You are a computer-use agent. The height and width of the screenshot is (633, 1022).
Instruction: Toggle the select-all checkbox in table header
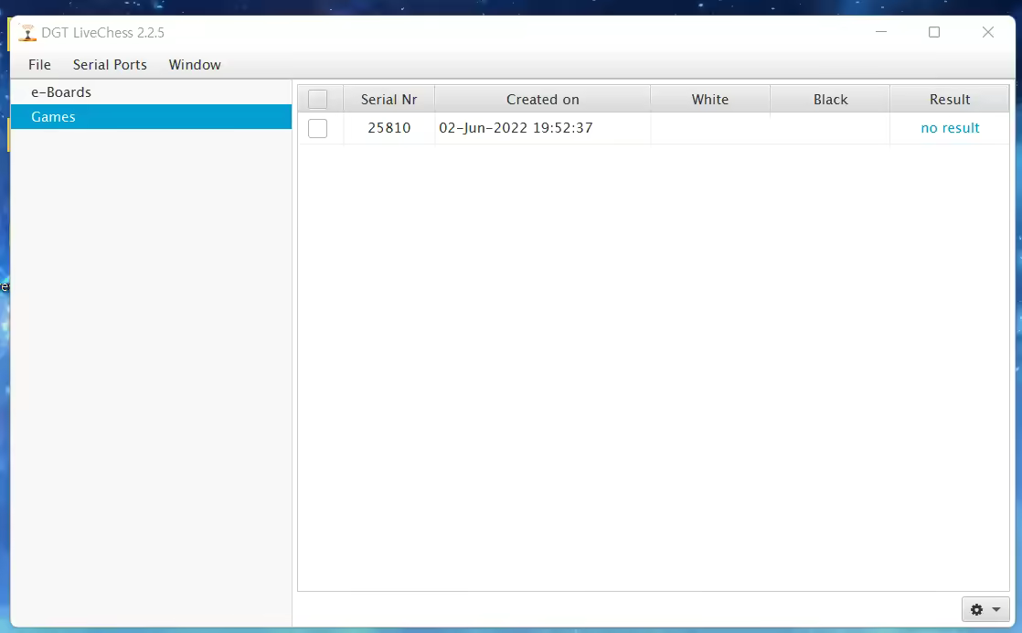(318, 100)
